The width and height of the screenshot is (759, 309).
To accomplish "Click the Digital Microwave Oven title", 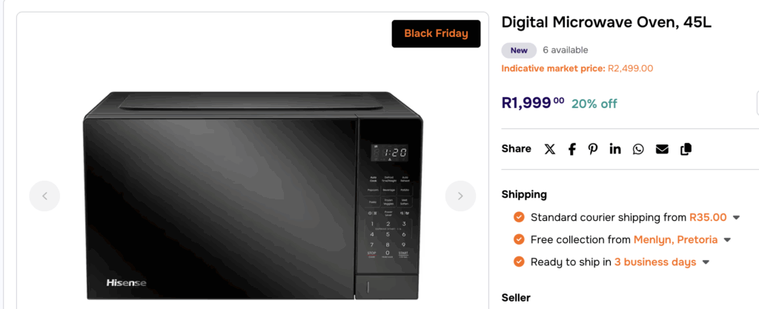I will (x=606, y=22).
